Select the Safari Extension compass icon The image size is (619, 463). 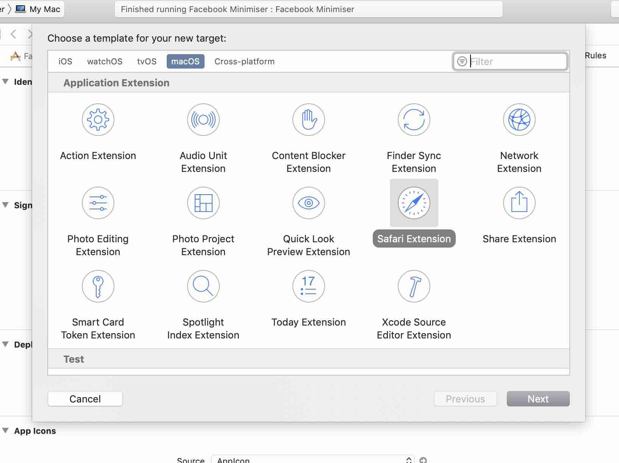[x=414, y=203]
